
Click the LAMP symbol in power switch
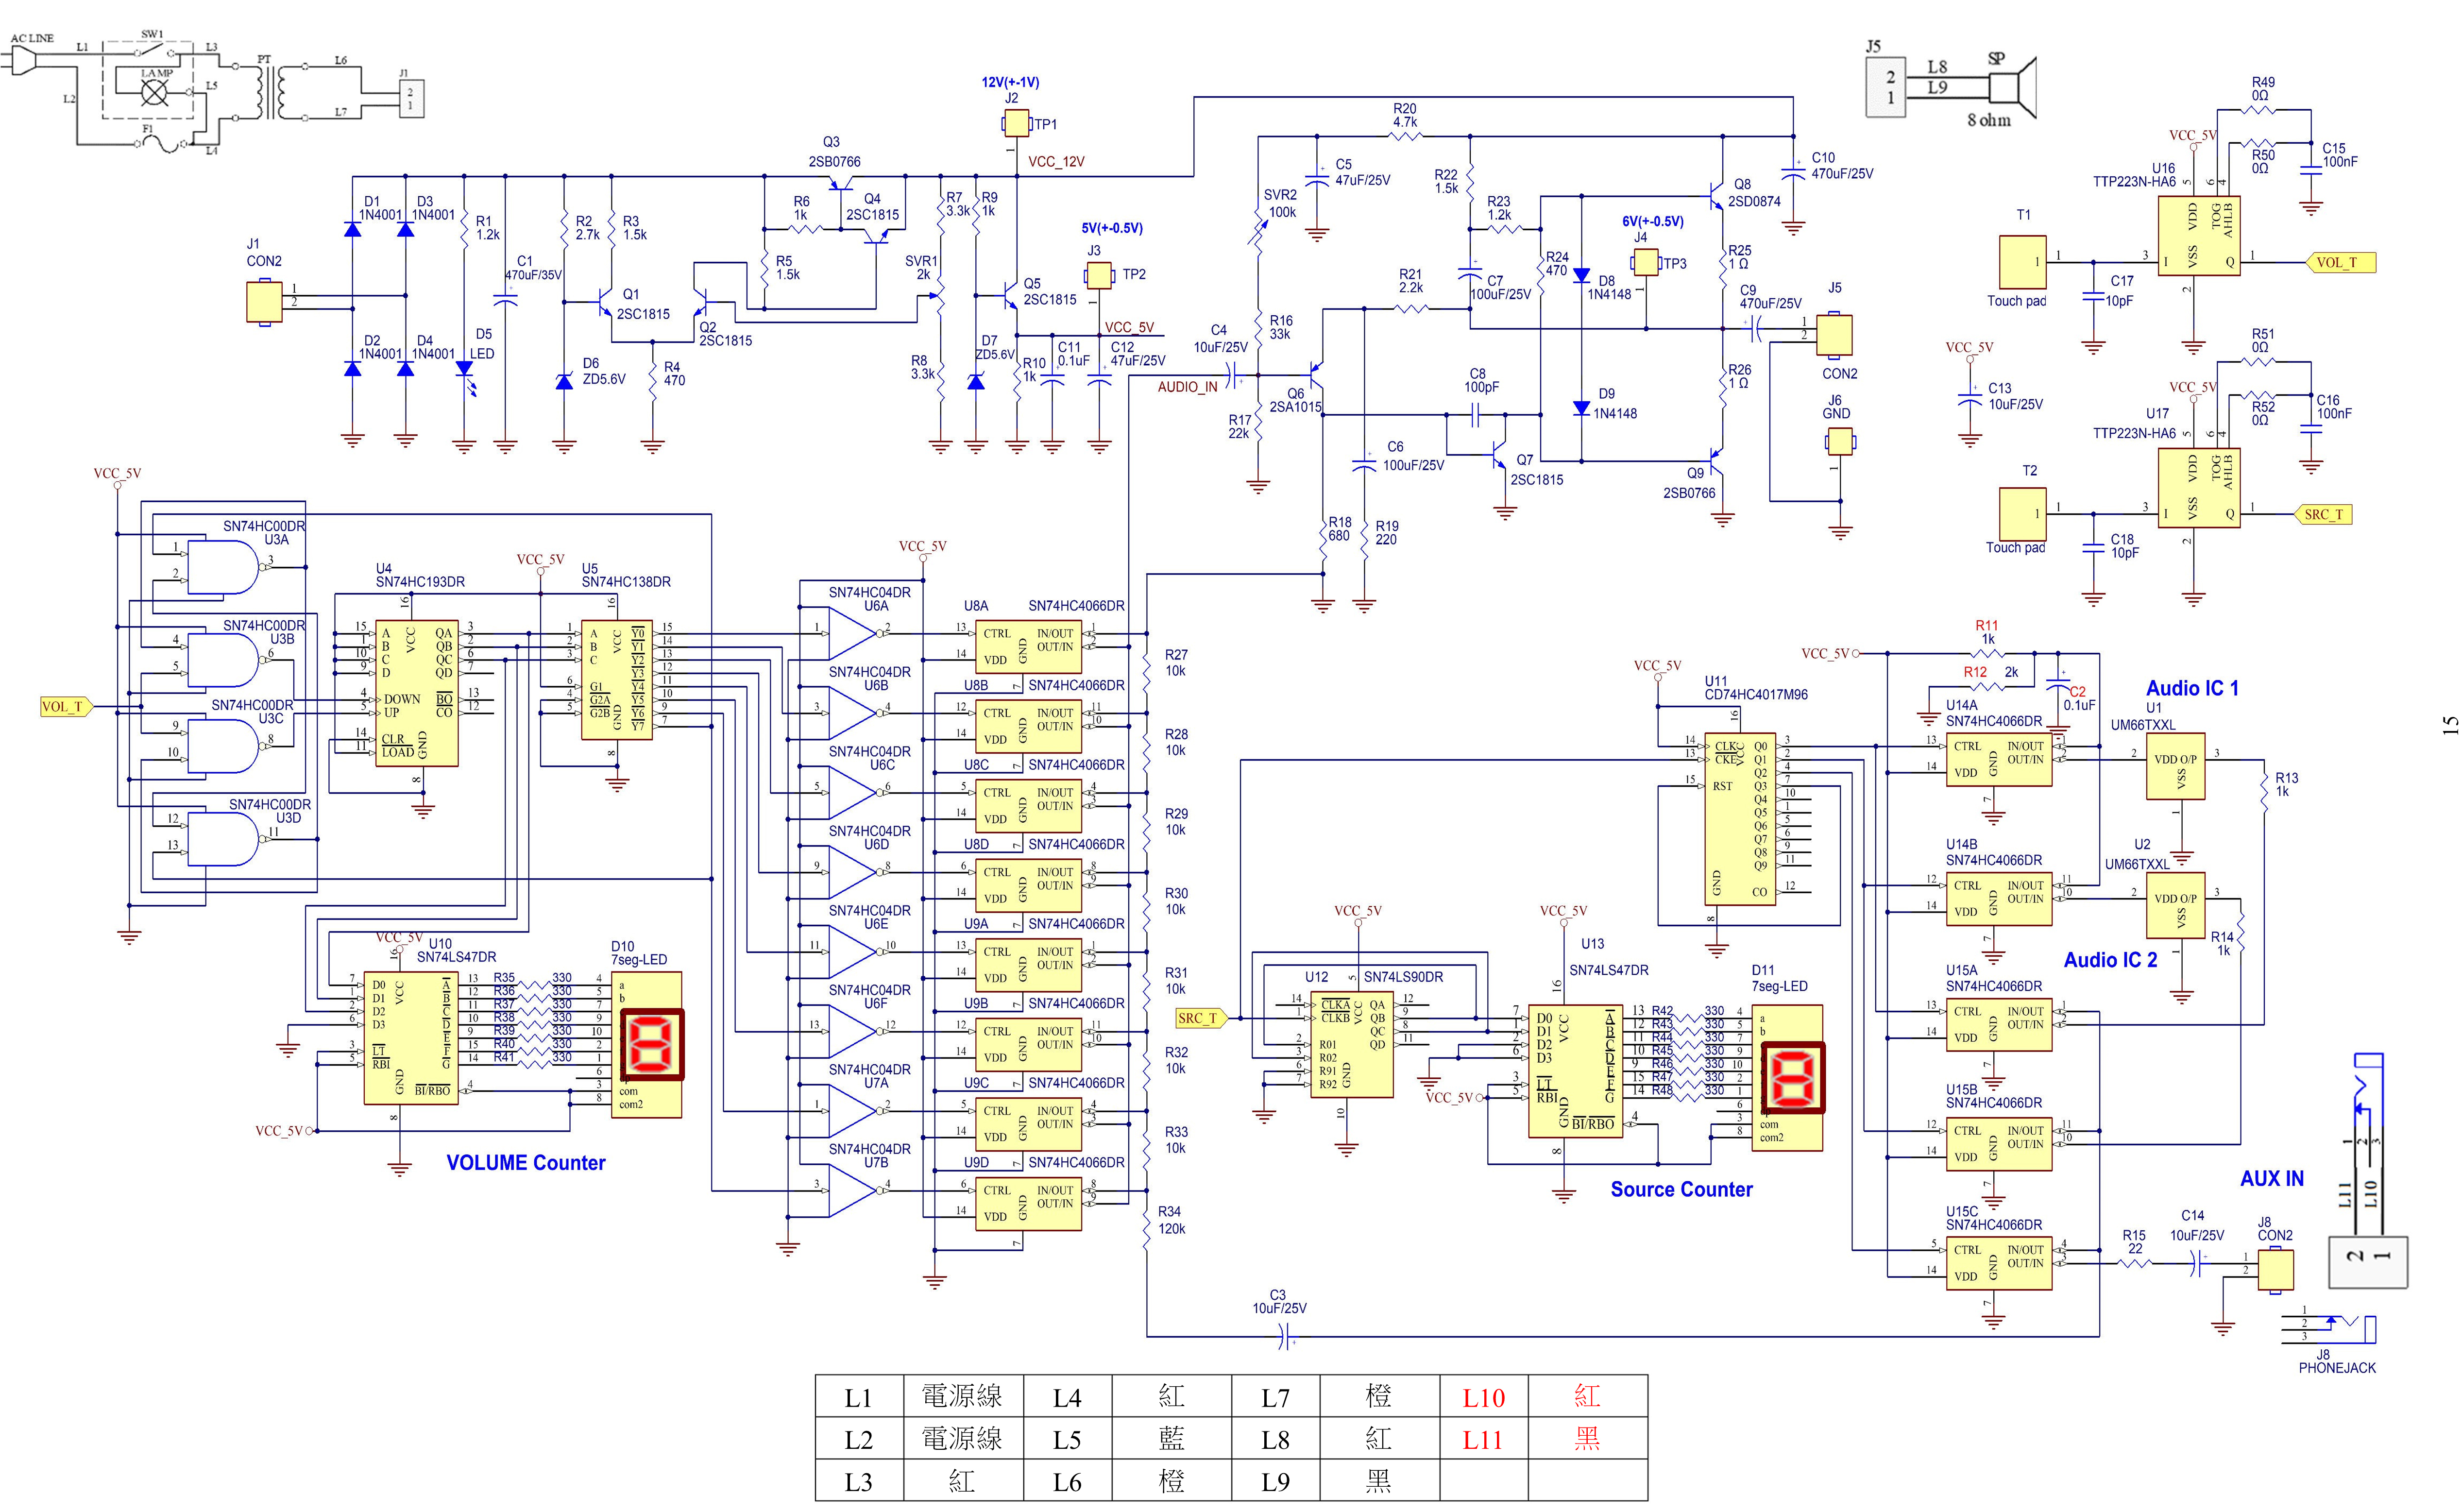(154, 92)
